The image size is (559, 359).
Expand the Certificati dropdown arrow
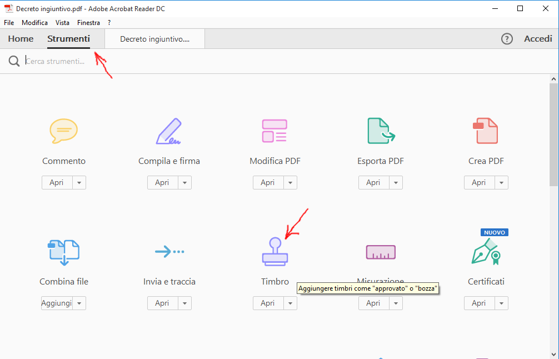click(x=501, y=303)
